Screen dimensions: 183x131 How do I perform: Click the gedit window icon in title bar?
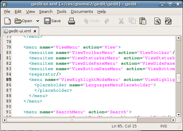[x=5, y=4]
